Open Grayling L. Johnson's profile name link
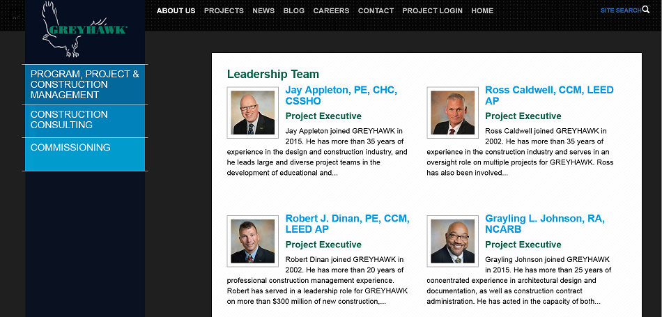The height and width of the screenshot is (317, 662). [545, 224]
